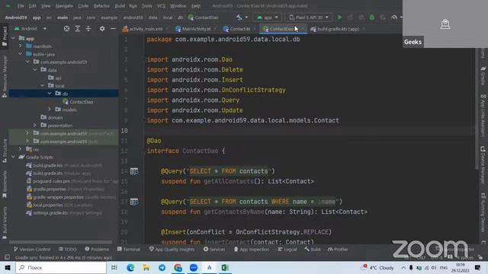488x274 pixels.
Task: Collapse the app module node
Action: (x=14, y=38)
